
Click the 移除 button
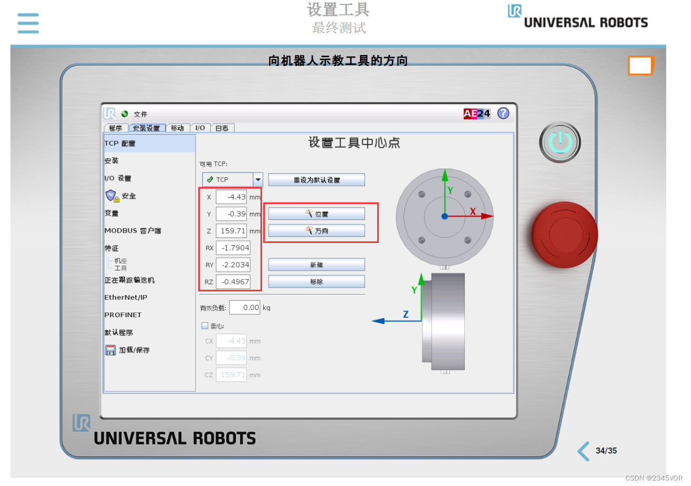click(317, 281)
